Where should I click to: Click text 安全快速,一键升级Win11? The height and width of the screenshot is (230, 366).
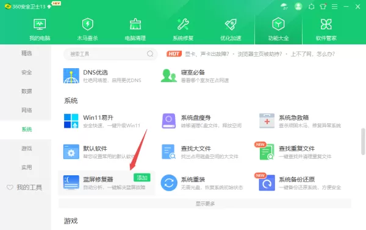(x=112, y=126)
